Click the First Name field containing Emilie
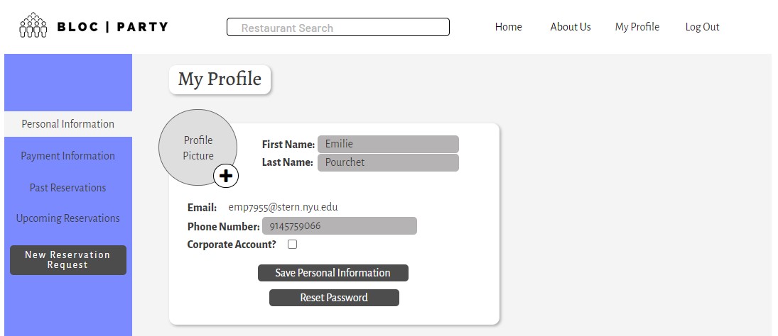The image size is (778, 336). pyautogui.click(x=388, y=144)
